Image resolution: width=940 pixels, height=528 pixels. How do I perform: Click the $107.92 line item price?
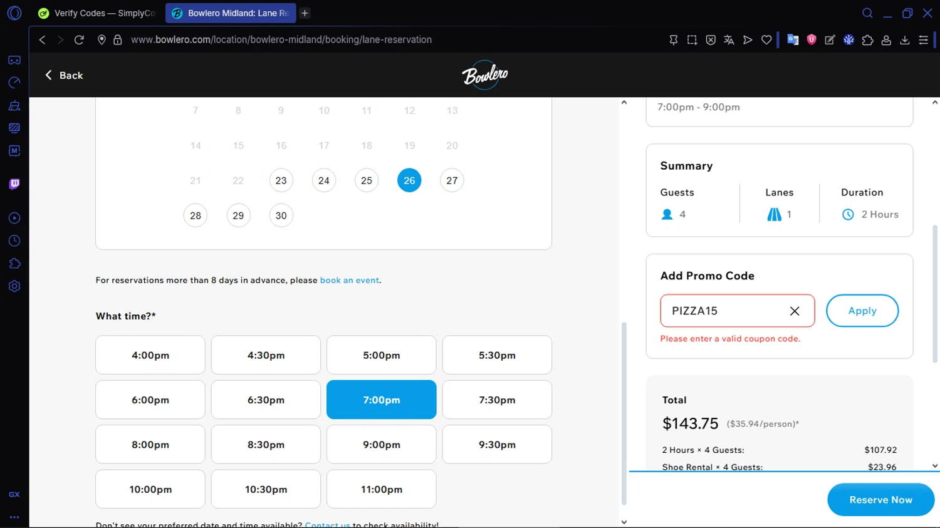click(880, 450)
